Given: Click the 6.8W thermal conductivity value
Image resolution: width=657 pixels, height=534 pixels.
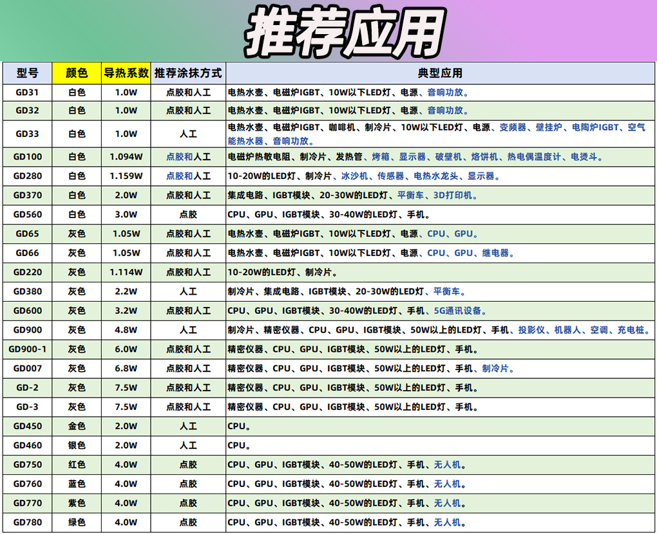Looking at the screenshot, I should click(x=126, y=369).
